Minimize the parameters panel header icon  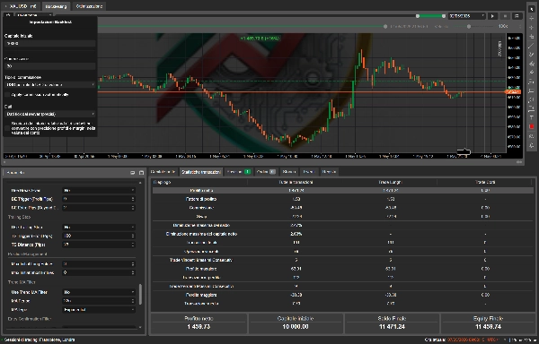point(133,172)
